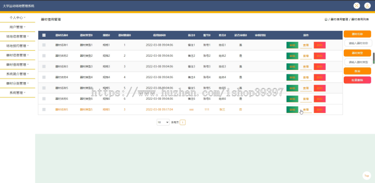This screenshot has width=375, height=183.
Task: Open the user profile avatar icon
Action: tap(367, 6)
